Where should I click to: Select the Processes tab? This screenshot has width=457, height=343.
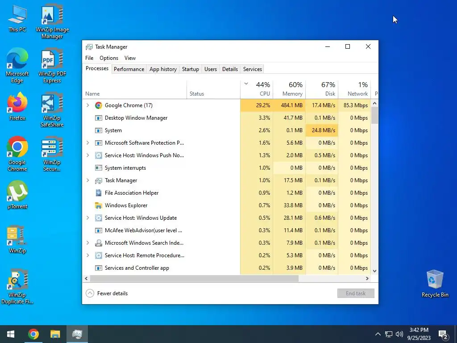[97, 68]
